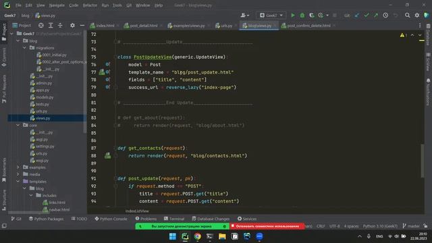Open editor tabs more options menu
Viewport: 432px width, 243px height.
[420, 26]
